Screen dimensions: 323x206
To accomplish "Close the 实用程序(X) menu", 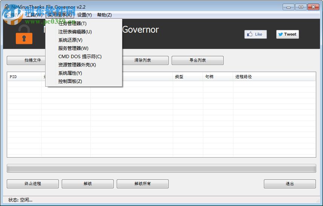I will [x=60, y=15].
